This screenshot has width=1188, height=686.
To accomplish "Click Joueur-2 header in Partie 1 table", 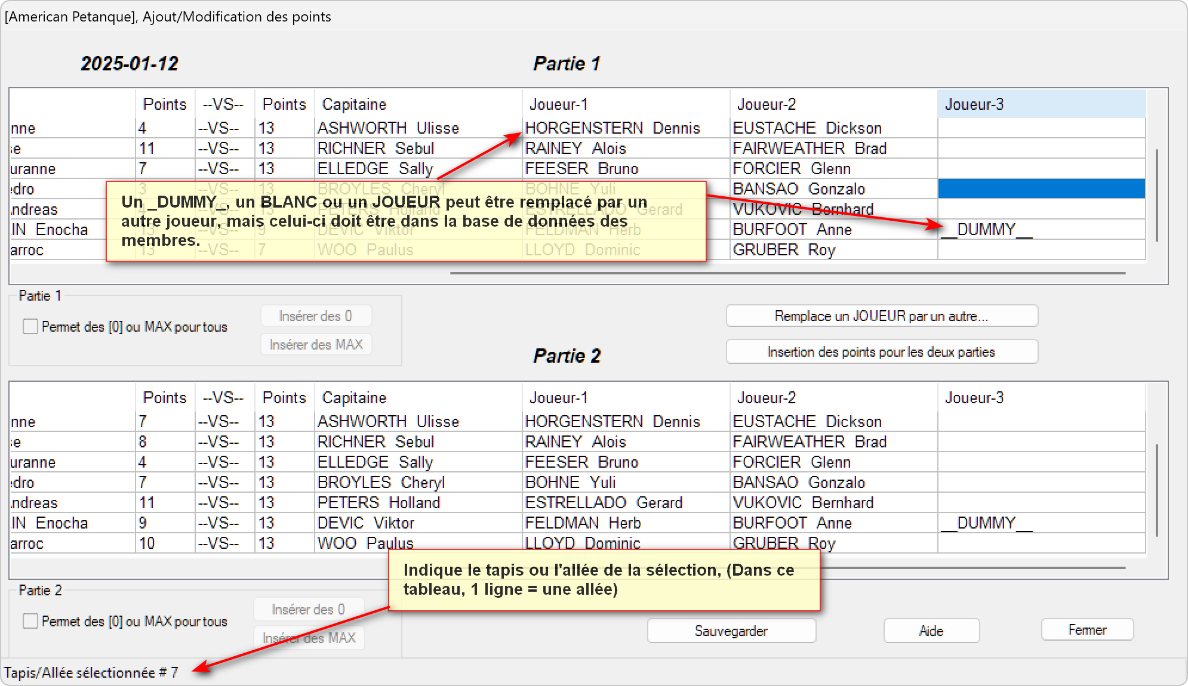I will (x=767, y=104).
